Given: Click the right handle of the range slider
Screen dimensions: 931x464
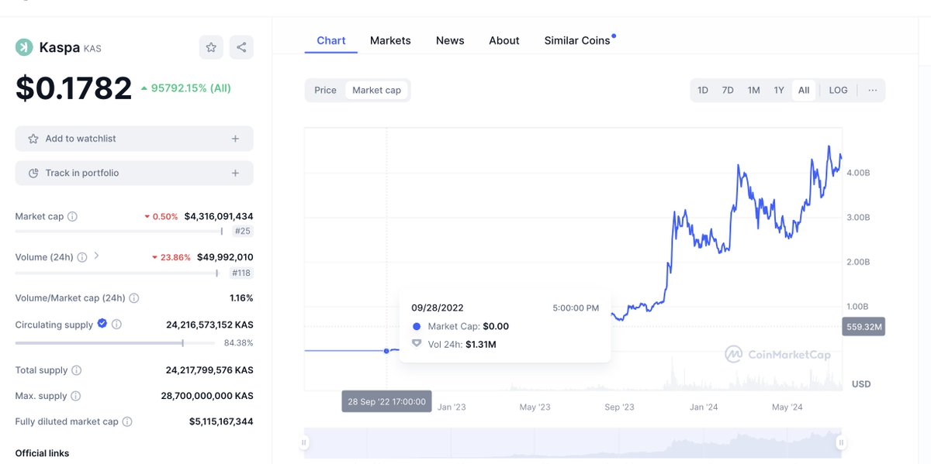Looking at the screenshot, I should pyautogui.click(x=840, y=442).
